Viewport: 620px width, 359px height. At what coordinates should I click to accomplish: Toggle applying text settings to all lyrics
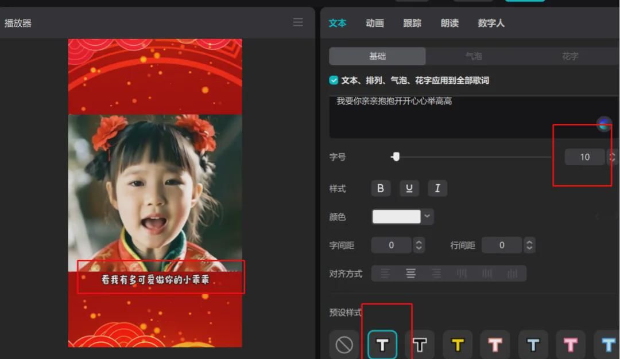click(x=334, y=80)
